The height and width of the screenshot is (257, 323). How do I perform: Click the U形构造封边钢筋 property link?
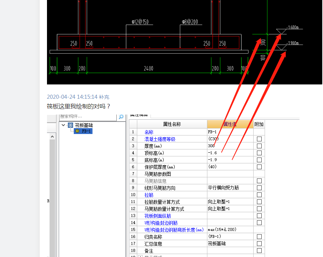pyautogui.click(x=161, y=223)
